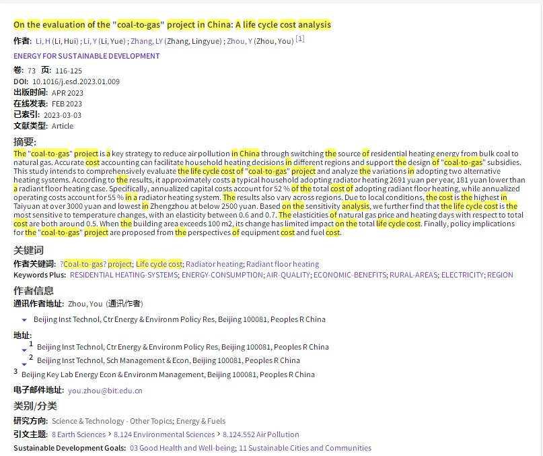543x456 pixels.
Task: Click the Radiant floor heating keyword
Action: click(x=283, y=264)
